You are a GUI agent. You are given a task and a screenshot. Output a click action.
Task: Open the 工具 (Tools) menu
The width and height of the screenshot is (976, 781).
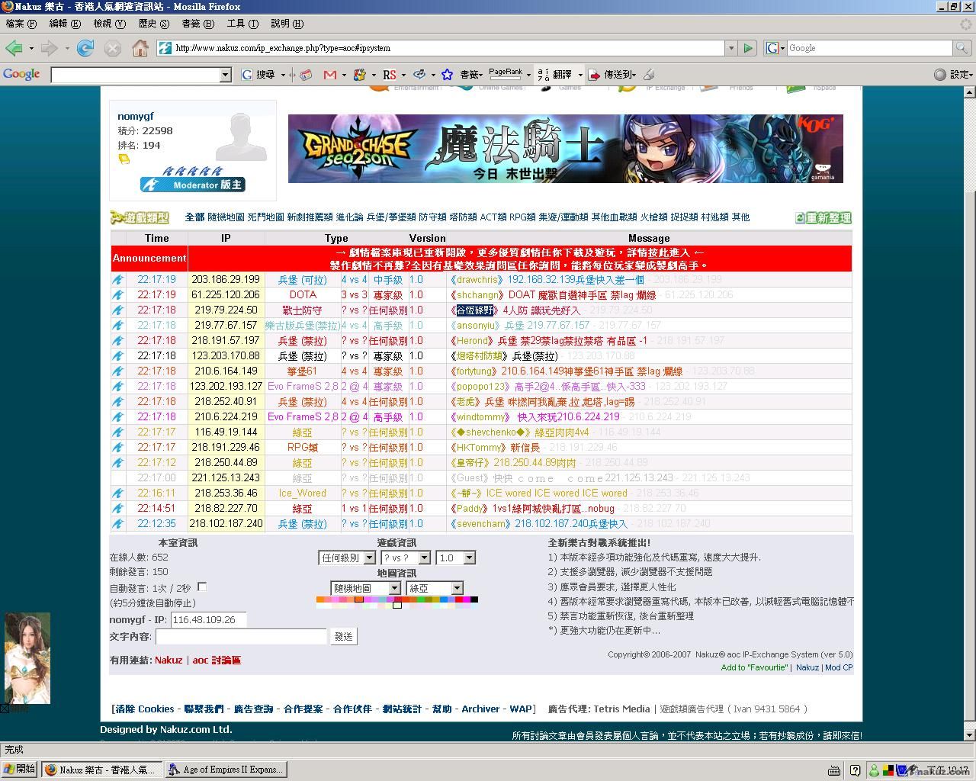point(242,24)
